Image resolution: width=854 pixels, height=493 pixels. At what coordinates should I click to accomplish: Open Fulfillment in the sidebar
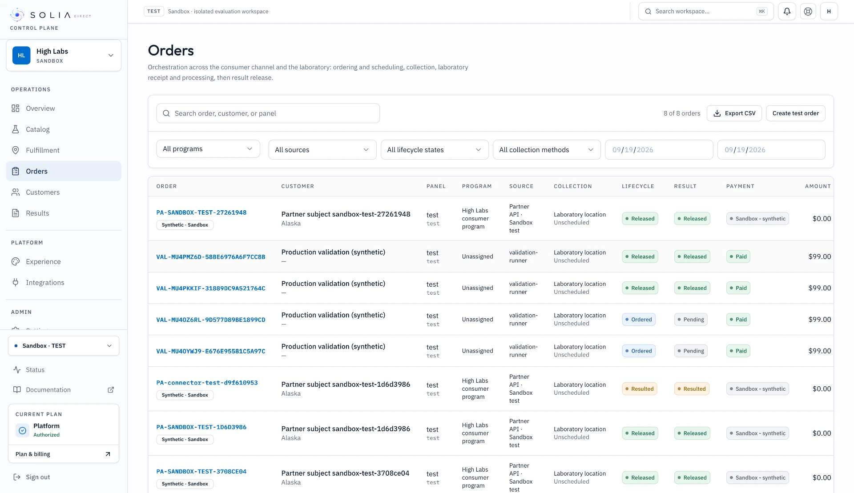pyautogui.click(x=64, y=150)
